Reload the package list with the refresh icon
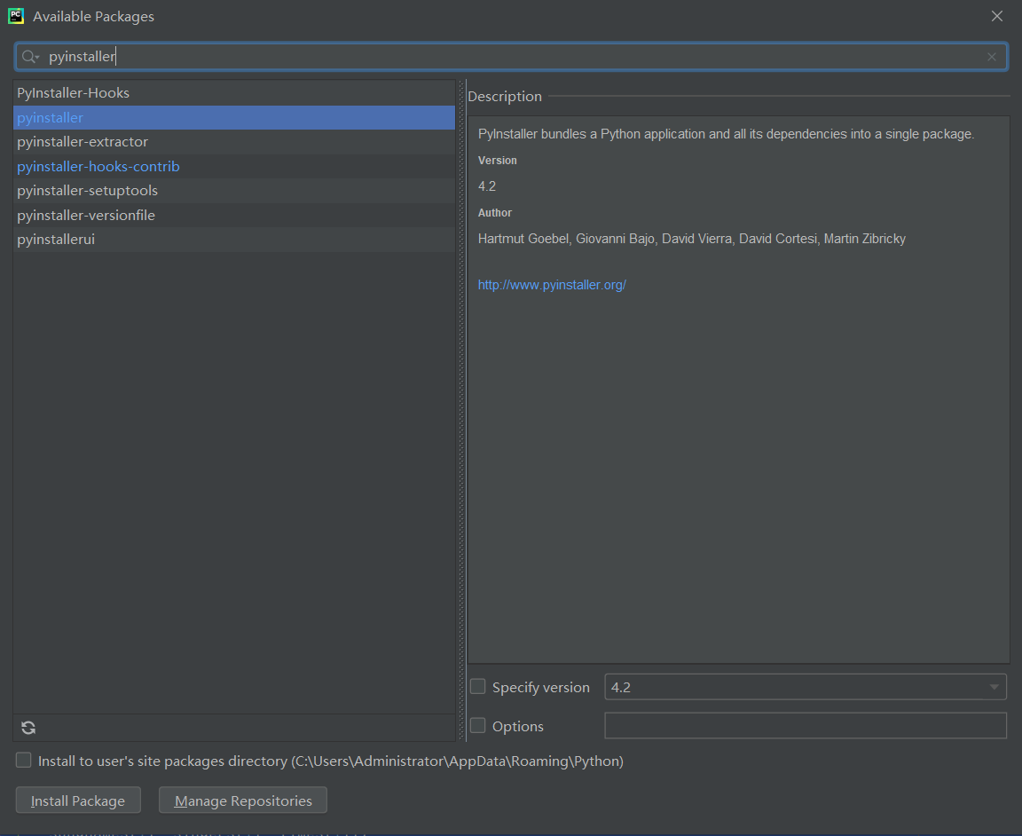Image resolution: width=1022 pixels, height=836 pixels. point(28,728)
